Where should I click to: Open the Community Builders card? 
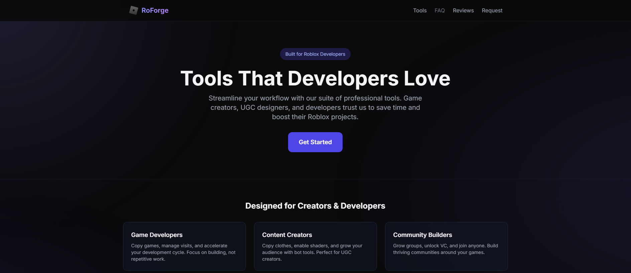pyautogui.click(x=447, y=246)
